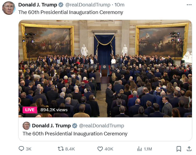Open view analytics bar chart icon
The height and width of the screenshot is (155, 196).
(139, 149)
